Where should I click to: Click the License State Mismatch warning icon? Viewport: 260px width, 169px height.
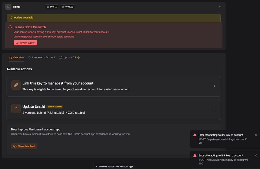point(10,27)
